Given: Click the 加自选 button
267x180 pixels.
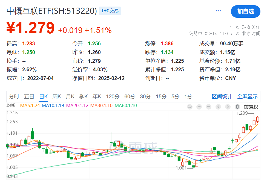Looking at the screenshot, I should (245, 12).
